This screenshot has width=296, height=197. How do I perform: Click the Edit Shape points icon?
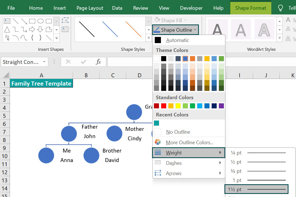coord(65,20)
